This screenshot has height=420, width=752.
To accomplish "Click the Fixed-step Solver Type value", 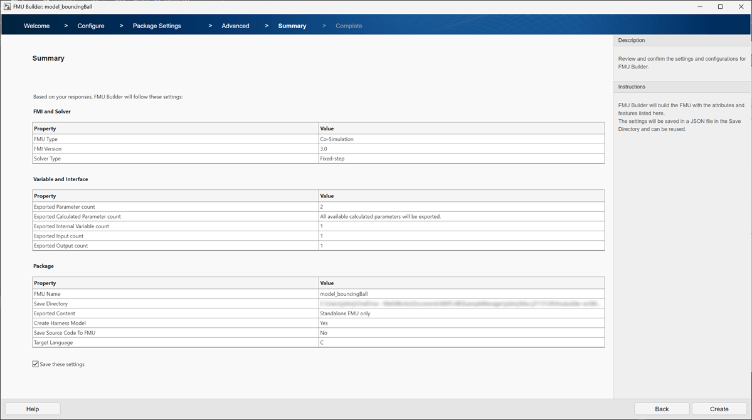I will (332, 159).
